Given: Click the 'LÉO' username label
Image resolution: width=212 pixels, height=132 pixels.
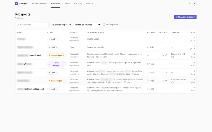Looking at the screenshot, I should [x=189, y=3].
